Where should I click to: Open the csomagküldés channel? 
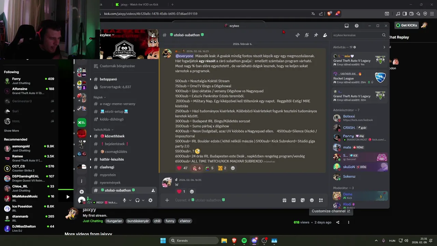[124, 152]
